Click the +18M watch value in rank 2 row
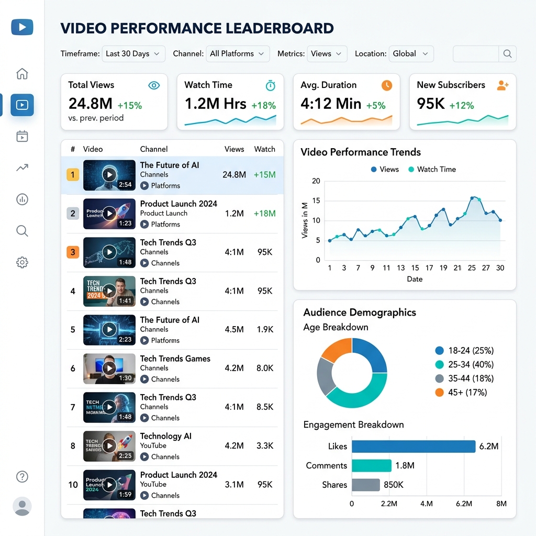The image size is (536, 536). [x=264, y=214]
